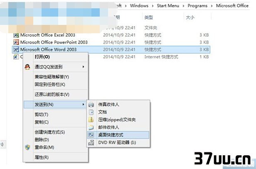
Task: Navigate to Programs in address bar
Action: pyautogui.click(x=197, y=6)
